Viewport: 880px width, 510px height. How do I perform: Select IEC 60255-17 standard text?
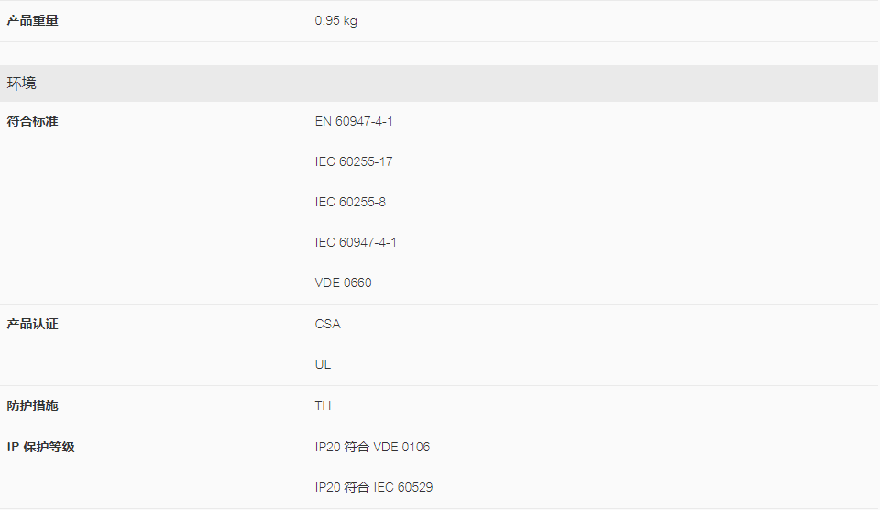(x=354, y=161)
